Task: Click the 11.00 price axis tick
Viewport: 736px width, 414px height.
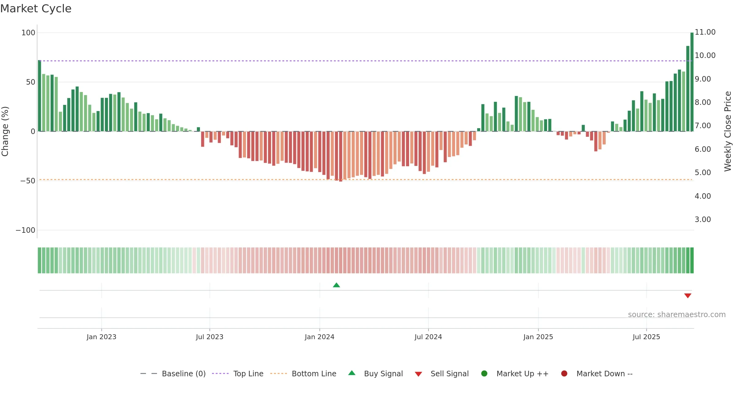Action: tap(705, 32)
